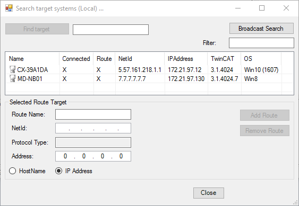Click the Address IP input field

coord(93,156)
